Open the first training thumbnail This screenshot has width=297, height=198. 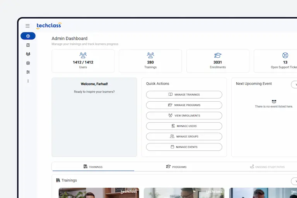click(x=99, y=193)
